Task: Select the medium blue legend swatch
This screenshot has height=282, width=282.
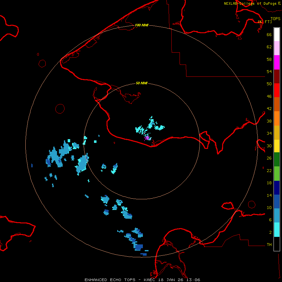Action: [277, 201]
